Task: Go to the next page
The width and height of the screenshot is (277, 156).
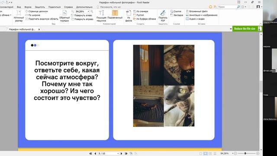Action: pos(121,153)
